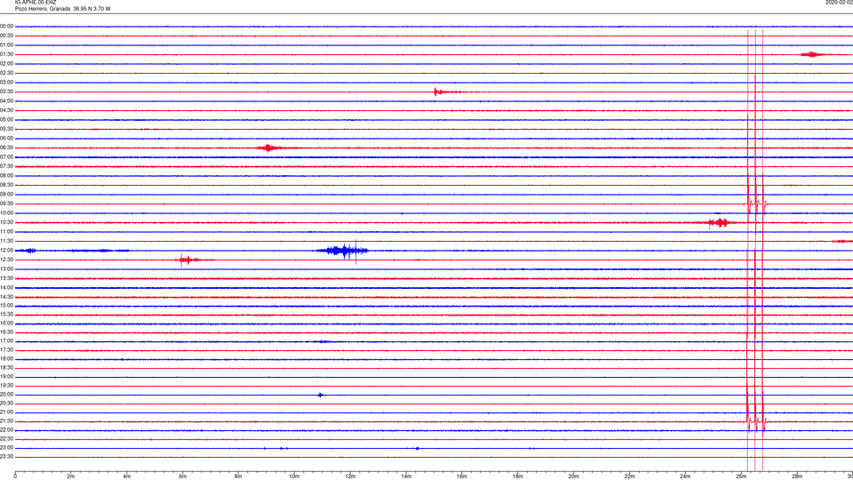Image resolution: width=853 pixels, height=480 pixels.
Task: Click the 14:30 trace time label
Action: tap(6, 297)
